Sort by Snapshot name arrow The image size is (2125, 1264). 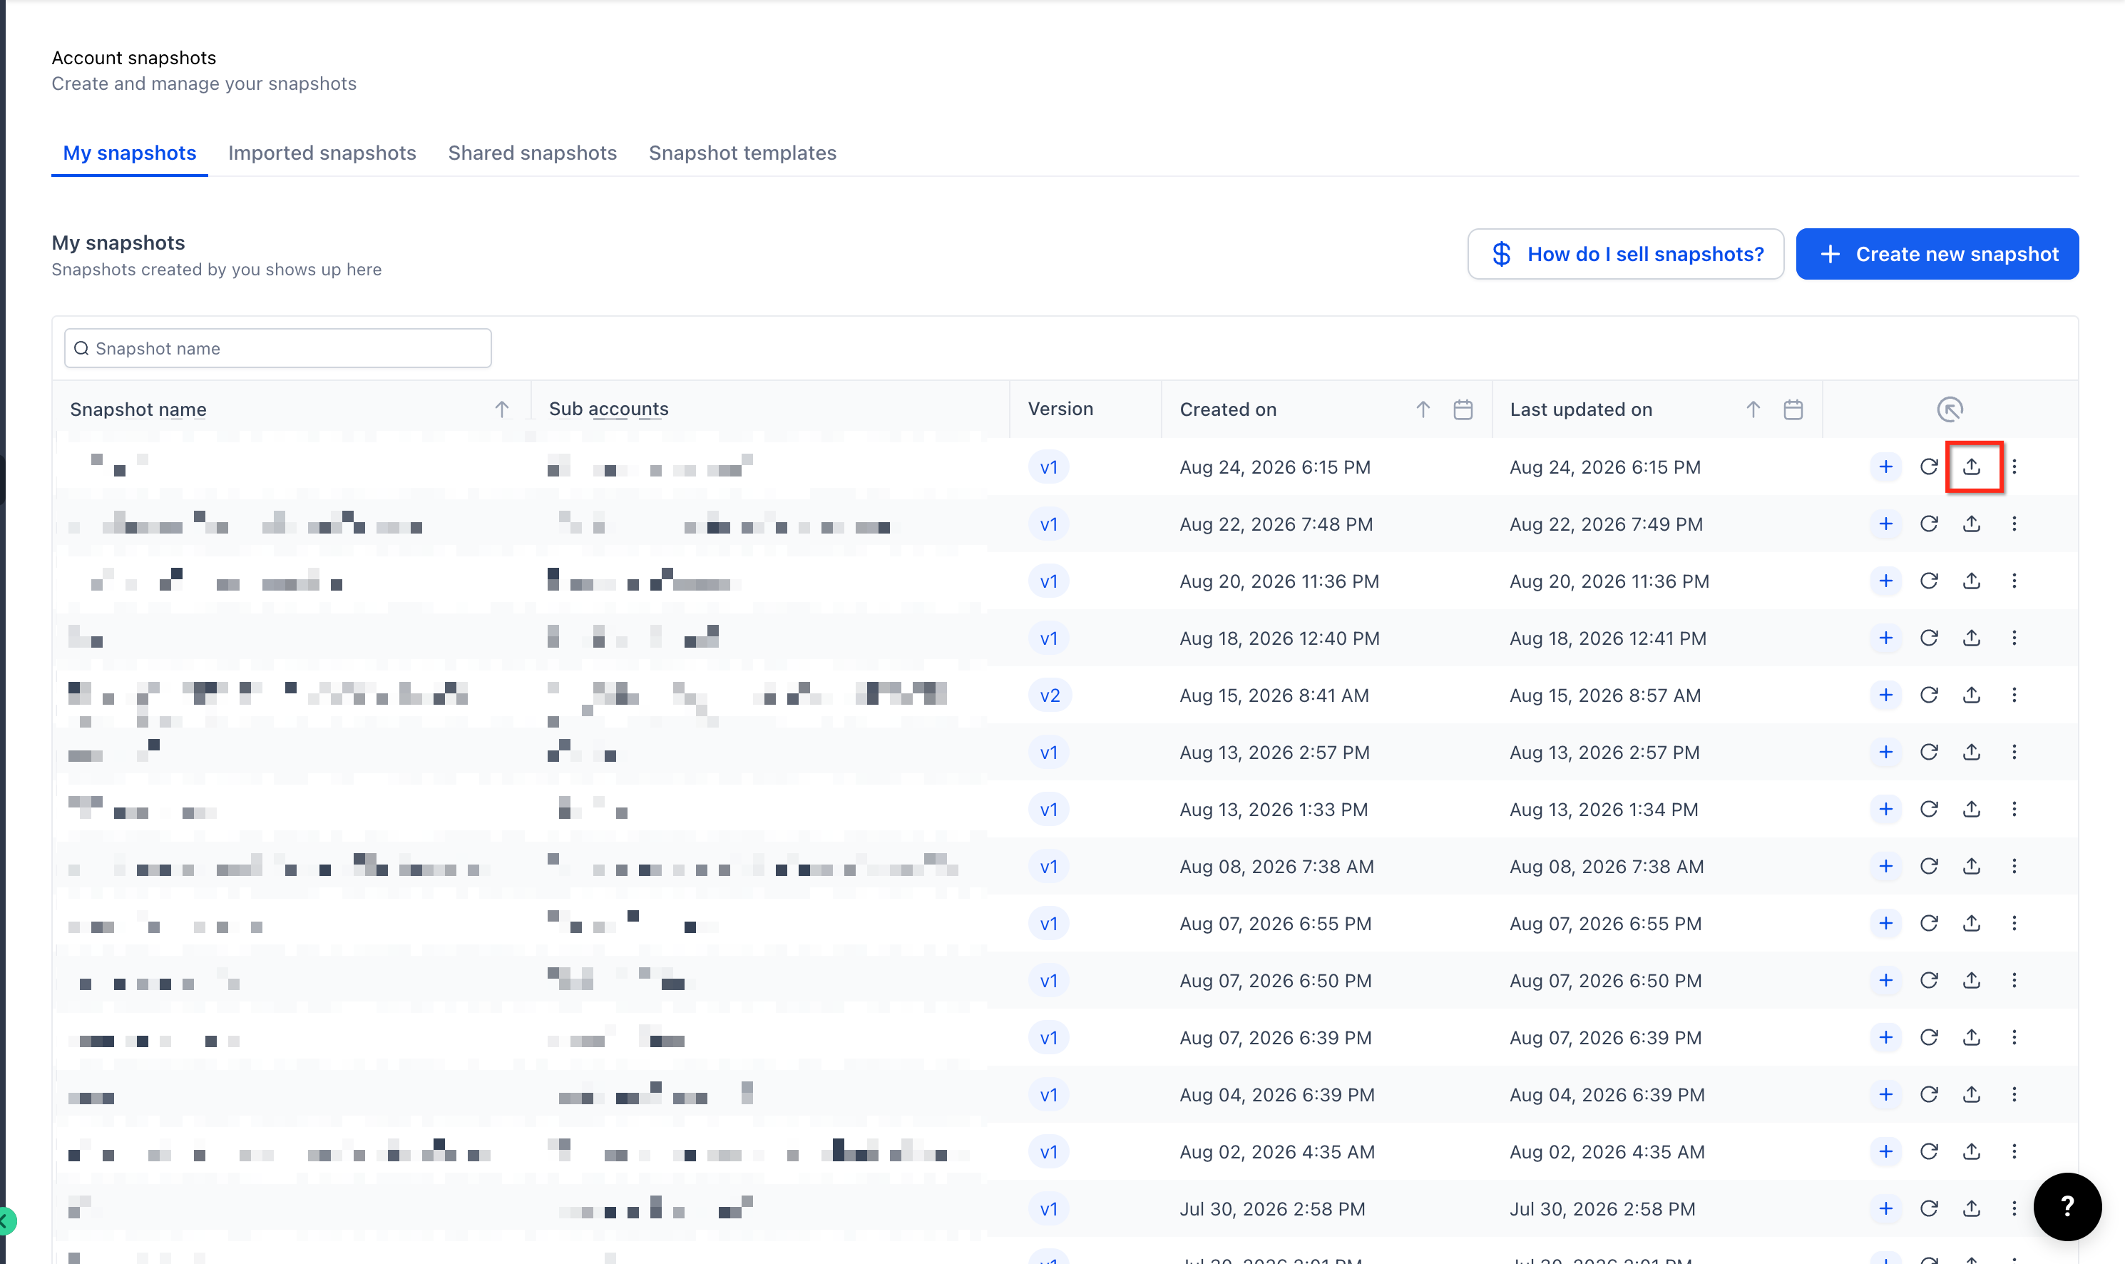coord(501,409)
